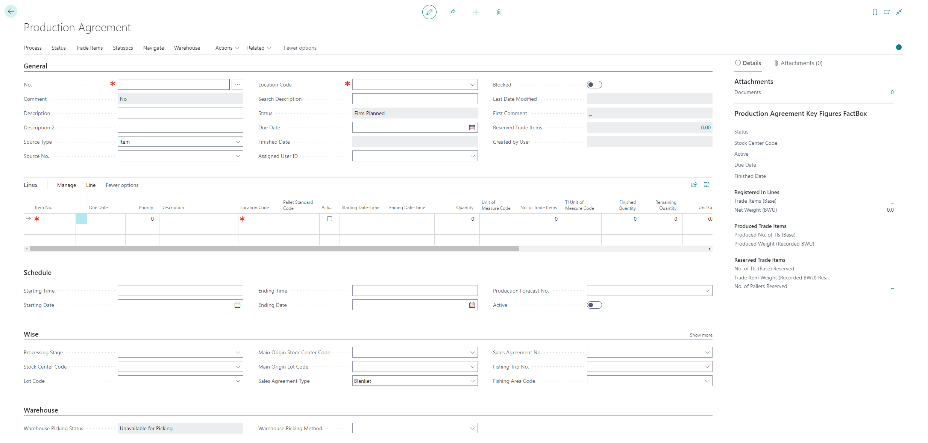Open the Source Type dropdown
The height and width of the screenshot is (443, 928).
click(x=238, y=142)
